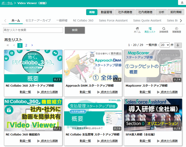
Task: Play icon for MapScorer スタートアップ研修
Action: point(158,92)
